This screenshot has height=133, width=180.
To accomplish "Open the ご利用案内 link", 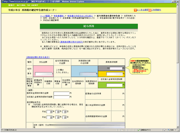I will tap(156, 10).
